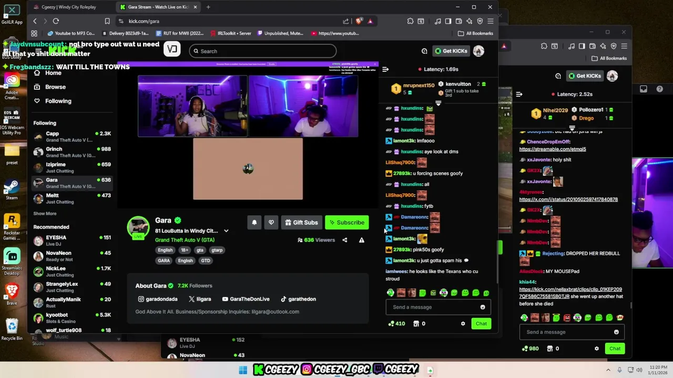The image size is (673, 378).
Task: Open Iziprime channel in Following list
Action: [72, 167]
